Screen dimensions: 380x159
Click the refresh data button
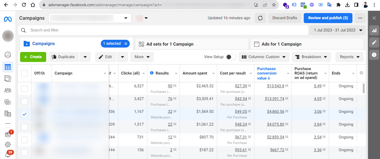click(260, 18)
